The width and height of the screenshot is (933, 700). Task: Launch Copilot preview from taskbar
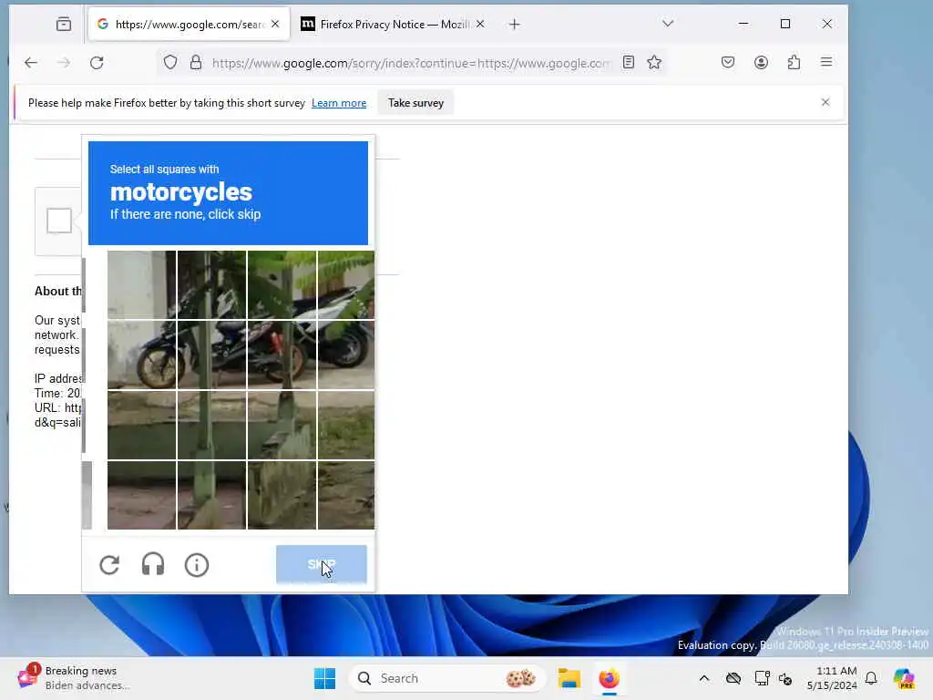tap(904, 678)
